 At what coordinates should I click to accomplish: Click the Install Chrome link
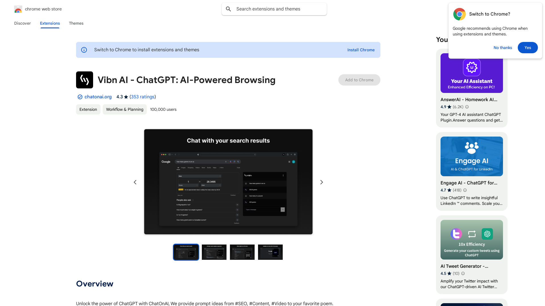coord(361,50)
